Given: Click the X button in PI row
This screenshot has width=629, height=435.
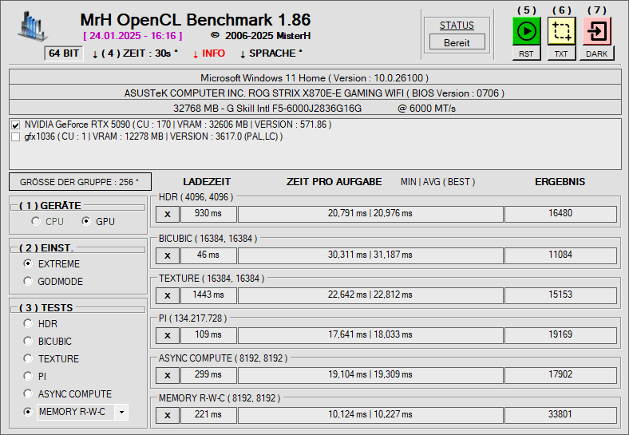Looking at the screenshot, I should click(168, 335).
